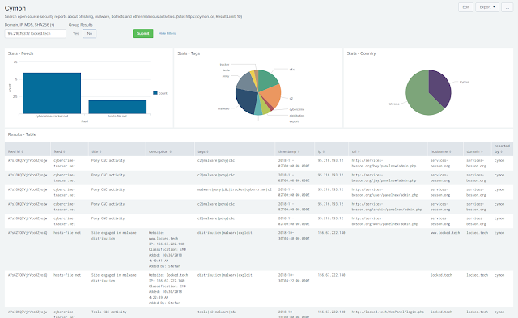The height and width of the screenshot is (318, 518).
Task: Set Group Results to No
Action: [90, 34]
